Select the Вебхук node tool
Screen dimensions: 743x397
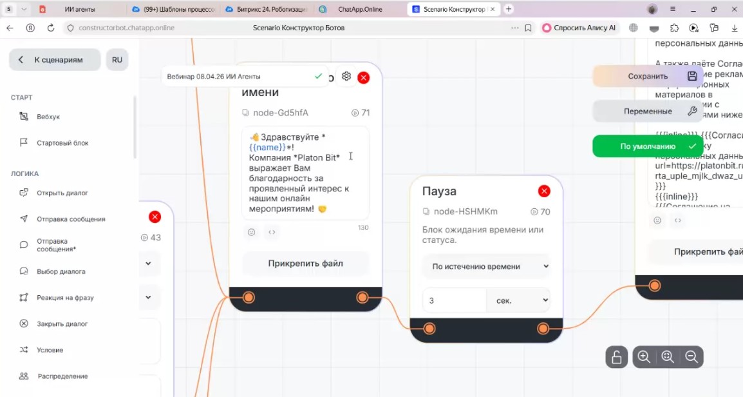point(47,117)
